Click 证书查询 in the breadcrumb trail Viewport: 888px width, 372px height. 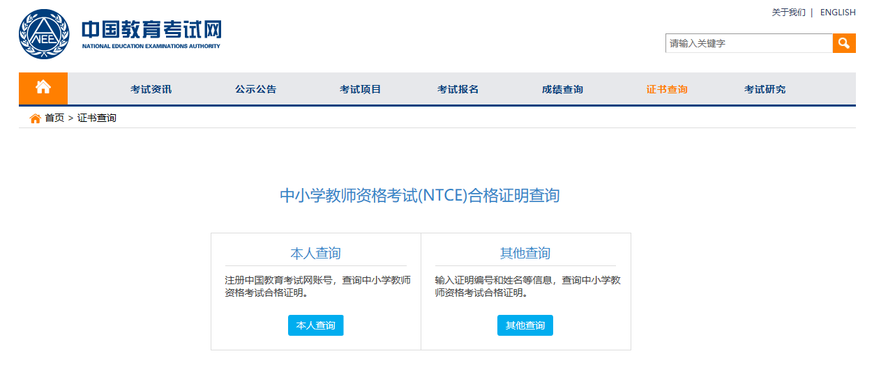[97, 118]
